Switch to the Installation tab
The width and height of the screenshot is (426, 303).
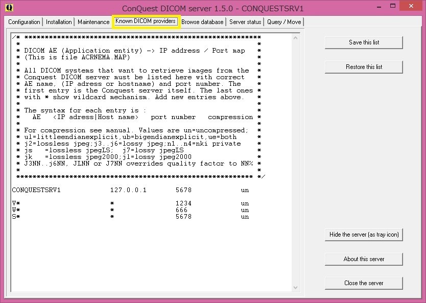(59, 22)
